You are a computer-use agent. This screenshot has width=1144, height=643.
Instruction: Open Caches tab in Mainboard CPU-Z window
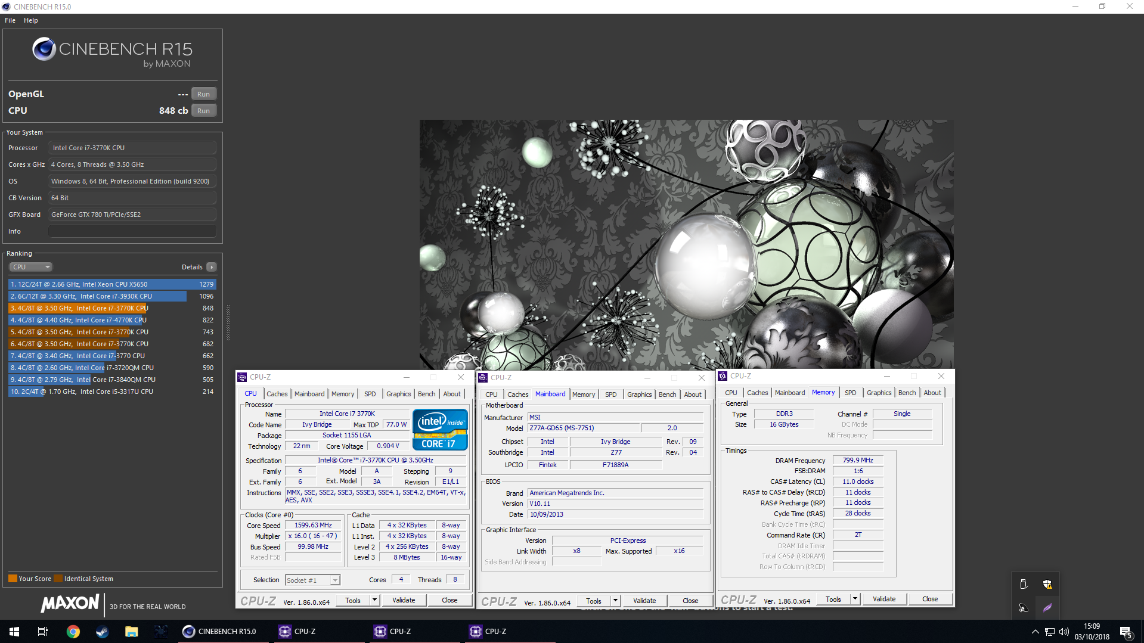tap(518, 395)
